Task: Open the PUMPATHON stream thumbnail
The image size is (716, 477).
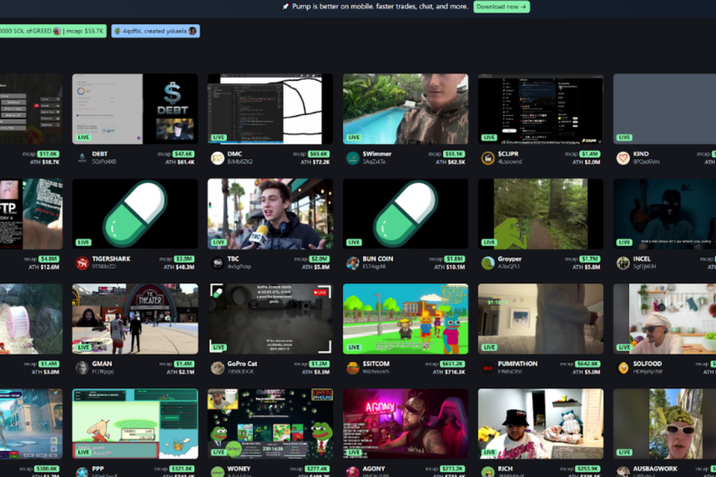Action: pos(541,319)
